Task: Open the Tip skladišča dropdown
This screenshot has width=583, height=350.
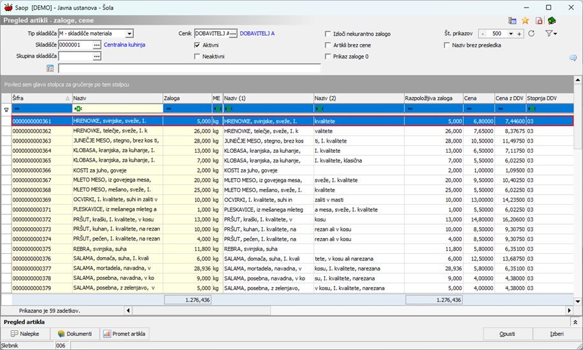Action: point(129,34)
